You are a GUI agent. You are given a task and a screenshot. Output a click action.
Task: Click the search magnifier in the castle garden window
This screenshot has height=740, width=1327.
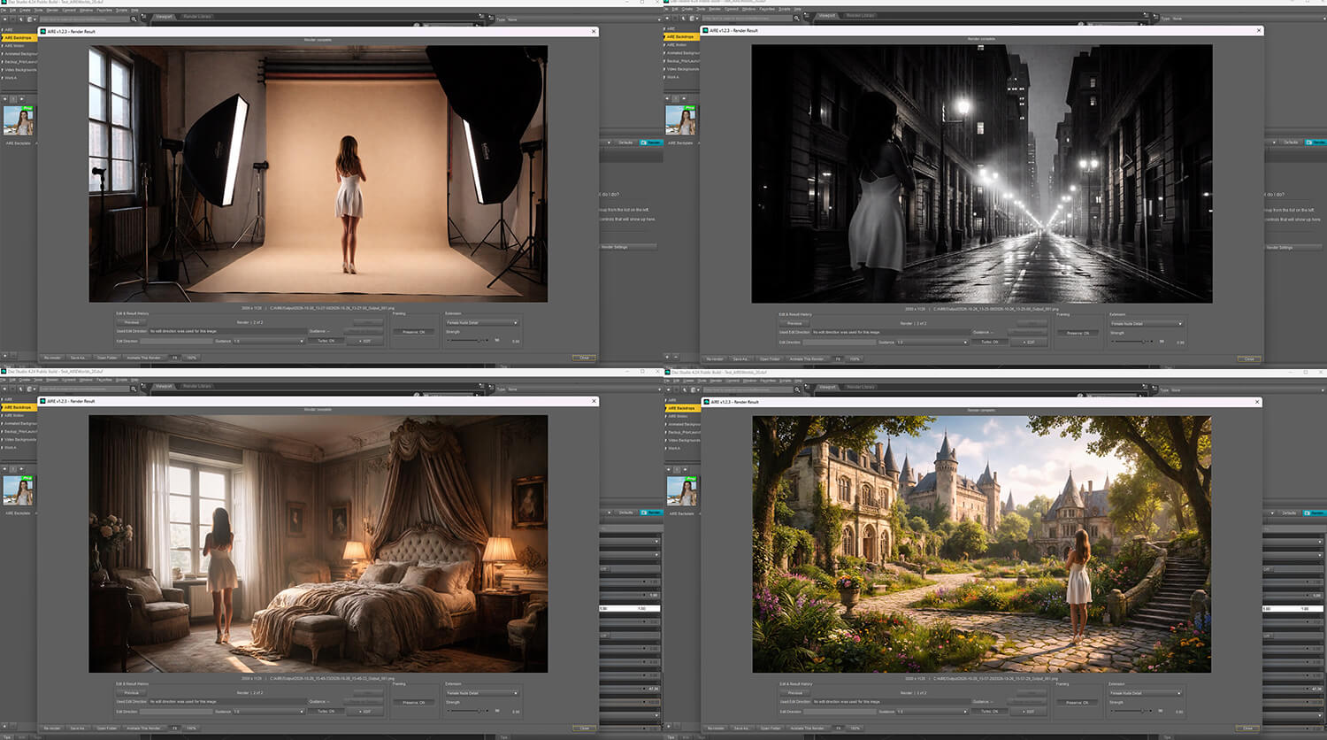click(797, 389)
